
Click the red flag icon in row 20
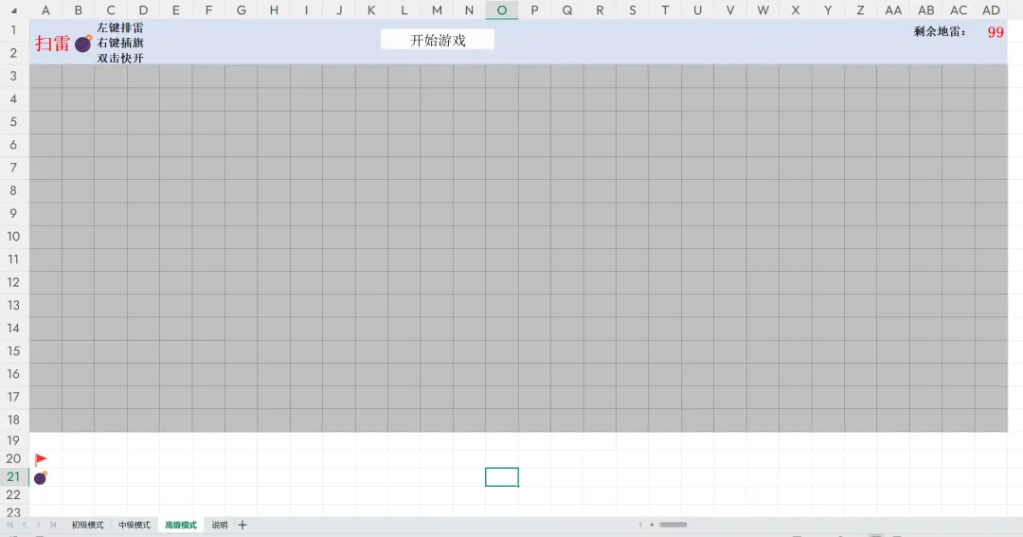[41, 459]
